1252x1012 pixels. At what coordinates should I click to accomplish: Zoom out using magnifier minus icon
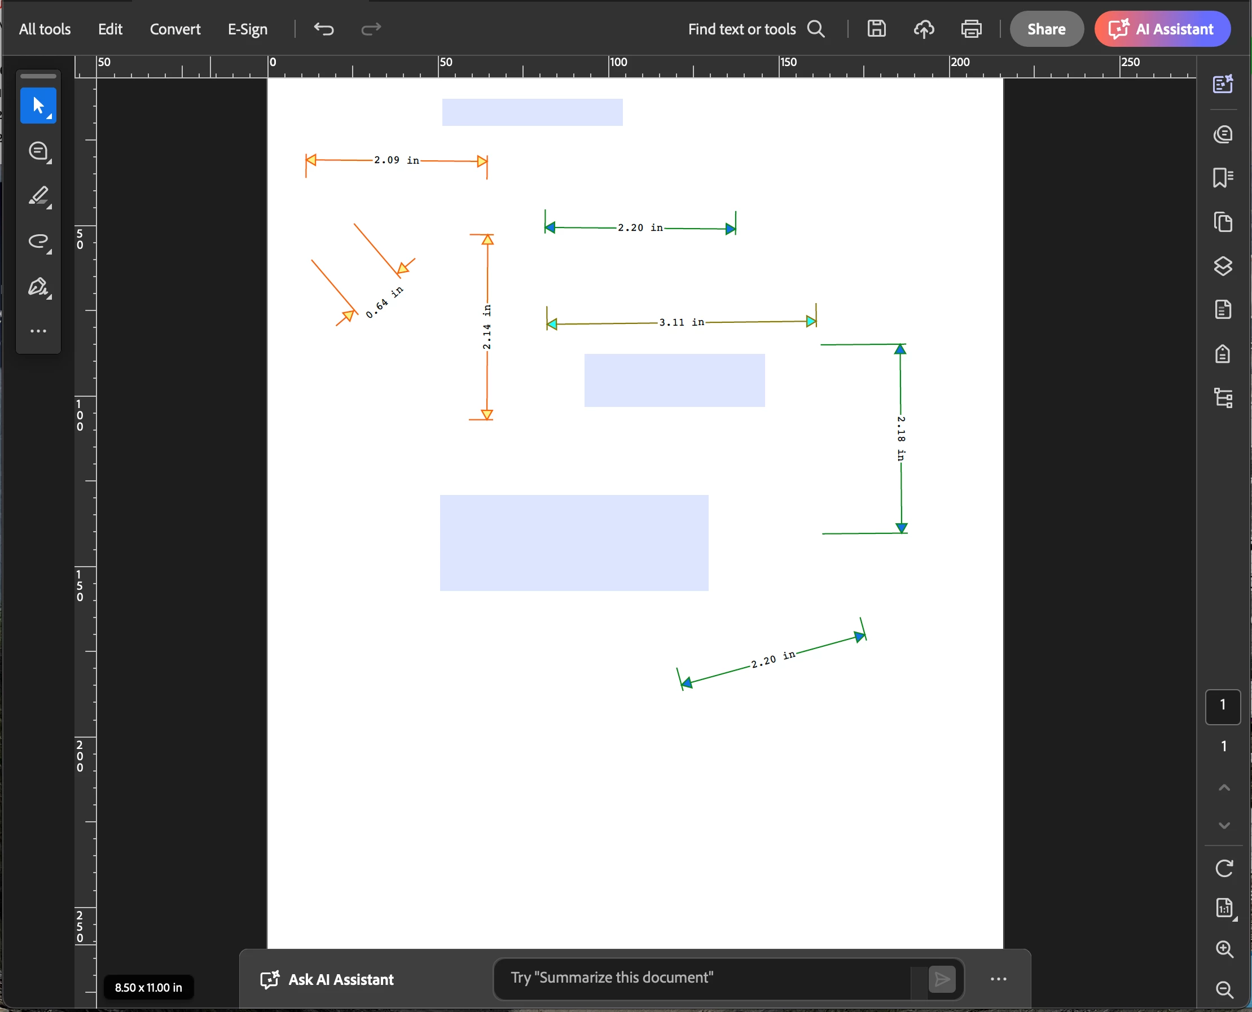click(x=1224, y=989)
